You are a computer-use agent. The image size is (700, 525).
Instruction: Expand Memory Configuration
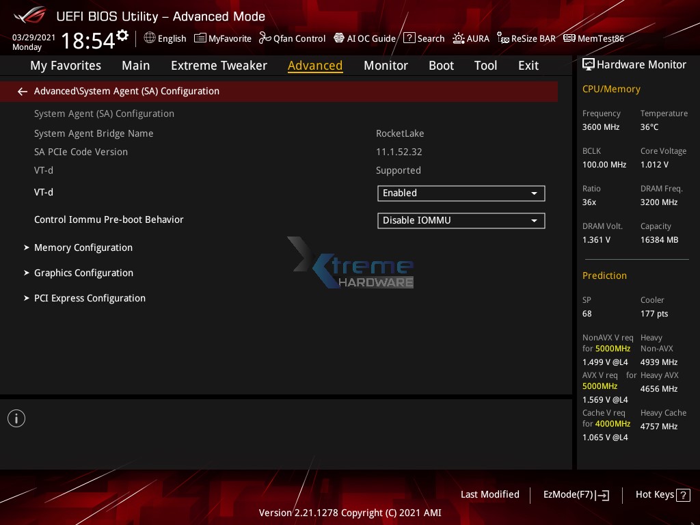(x=83, y=247)
